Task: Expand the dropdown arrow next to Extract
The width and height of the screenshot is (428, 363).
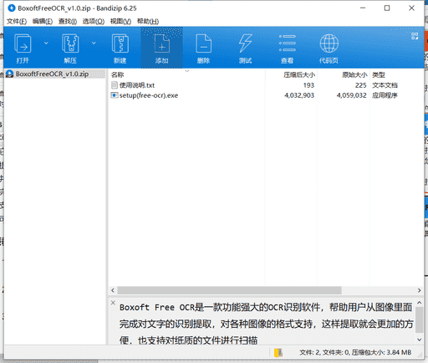Action: [x=94, y=43]
